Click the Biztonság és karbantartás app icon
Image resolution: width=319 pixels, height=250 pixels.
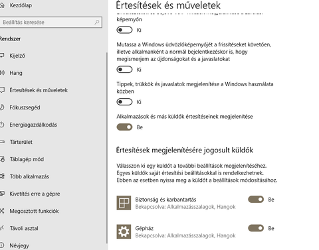coord(124,203)
